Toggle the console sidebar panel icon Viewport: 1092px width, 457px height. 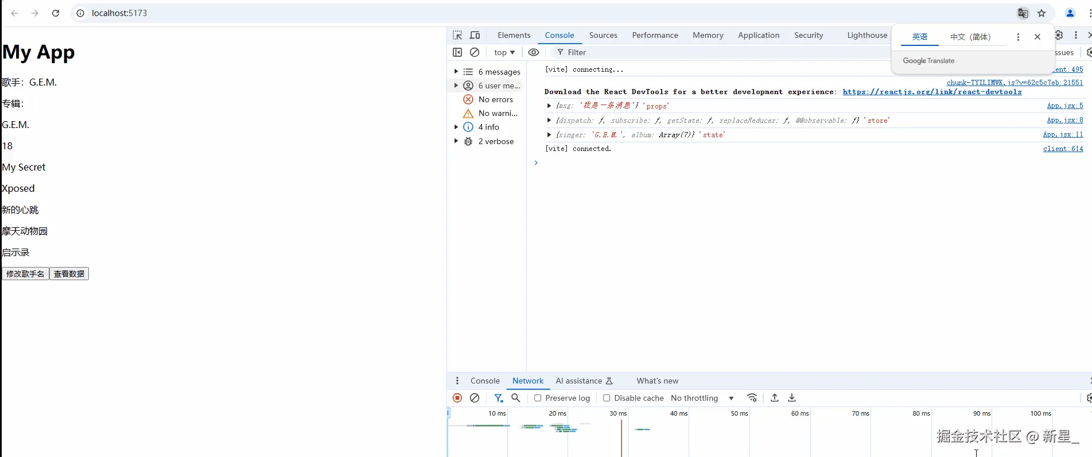point(457,52)
